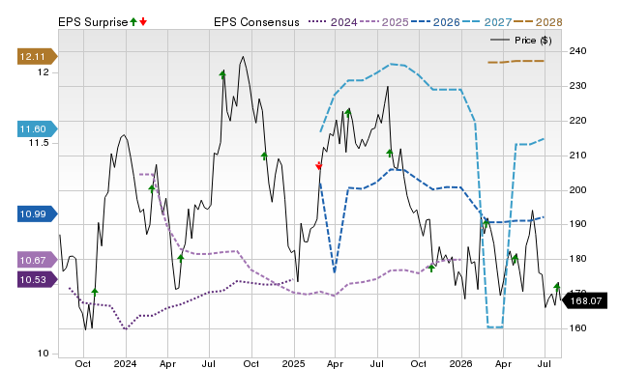Image resolution: width=619 pixels, height=369 pixels.
Task: Click the 2025 label on the time axis
Action: 294,363
